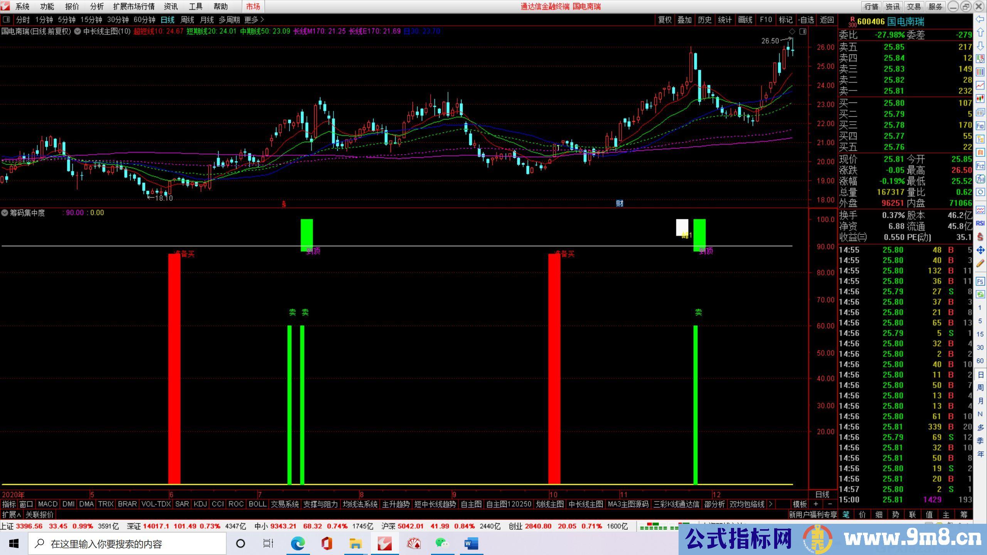The width and height of the screenshot is (987, 555).
Task: Open Microsoft Edge from taskbar
Action: tap(298, 544)
